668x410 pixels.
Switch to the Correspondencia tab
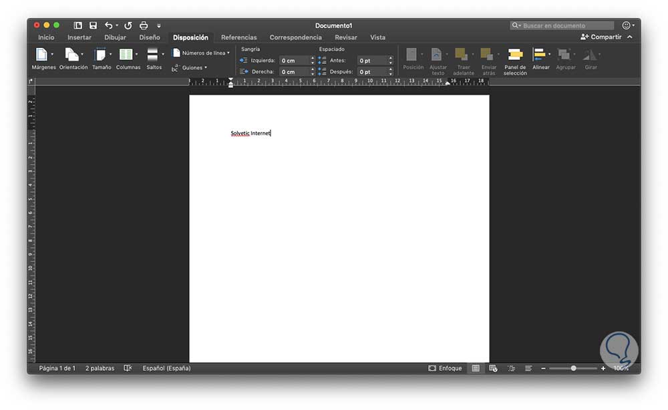[296, 37]
